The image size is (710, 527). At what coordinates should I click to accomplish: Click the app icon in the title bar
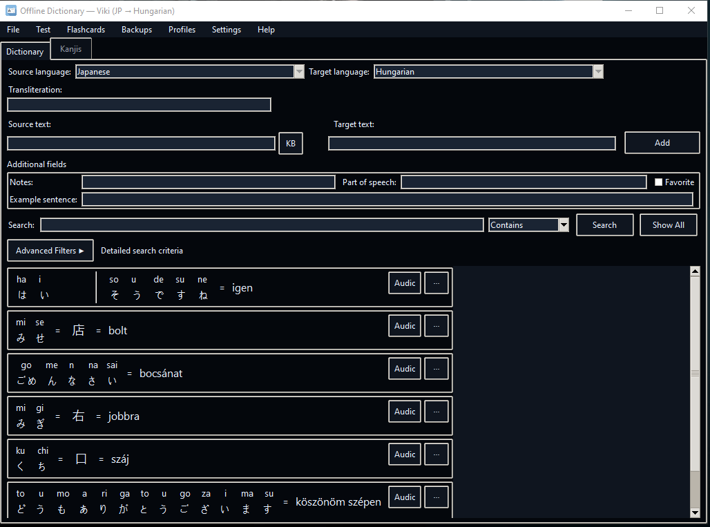11,10
